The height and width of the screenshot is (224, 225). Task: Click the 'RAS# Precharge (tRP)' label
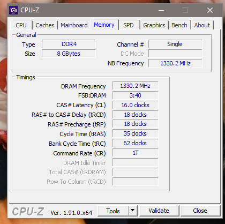77,124
